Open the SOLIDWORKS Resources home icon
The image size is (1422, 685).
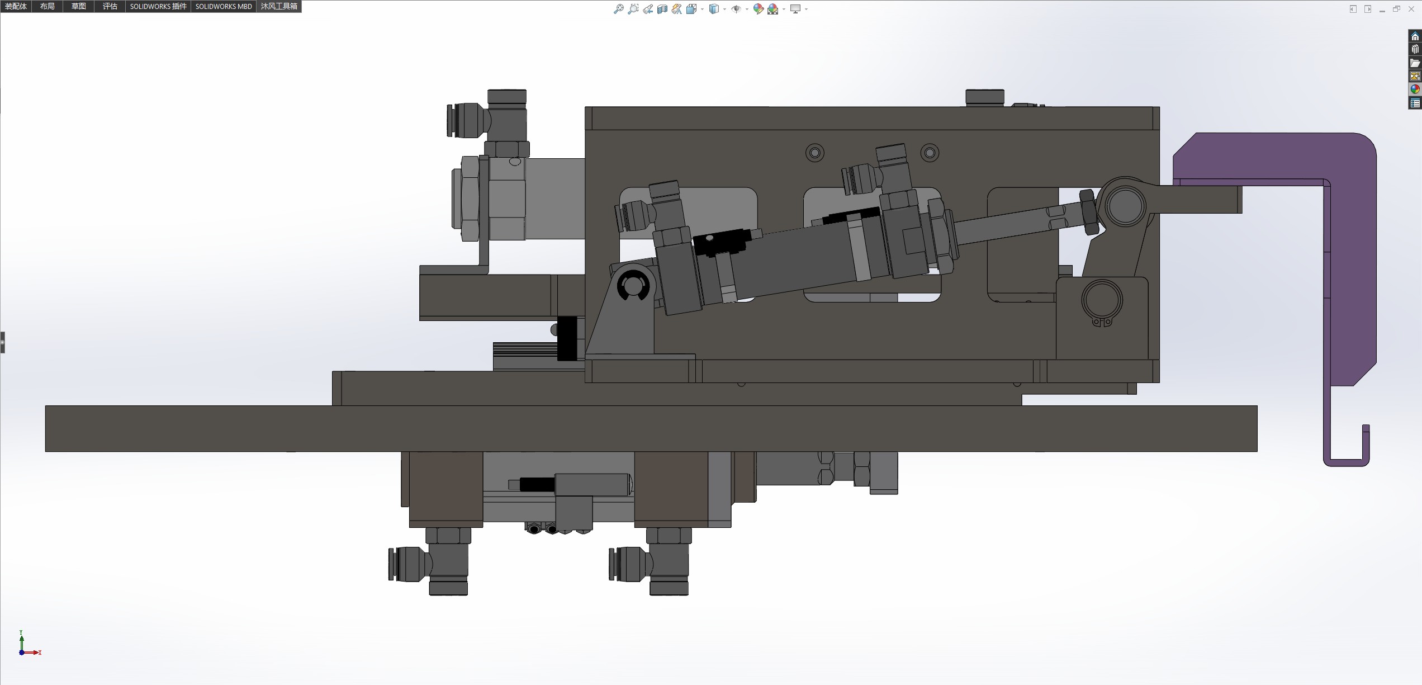click(1415, 36)
